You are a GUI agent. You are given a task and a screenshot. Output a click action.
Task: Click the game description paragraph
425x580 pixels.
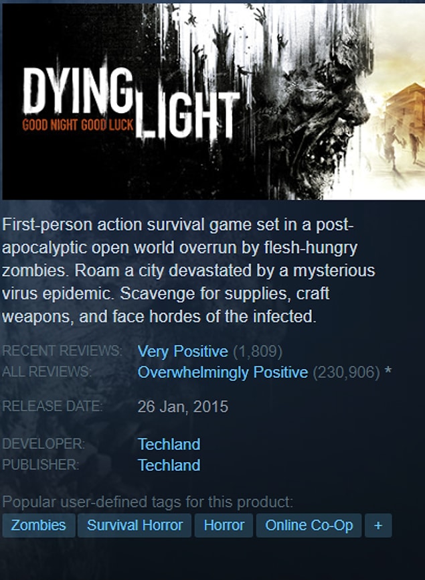click(x=189, y=271)
